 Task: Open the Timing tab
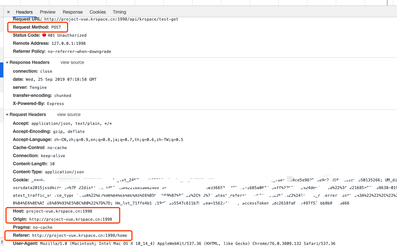point(119,12)
